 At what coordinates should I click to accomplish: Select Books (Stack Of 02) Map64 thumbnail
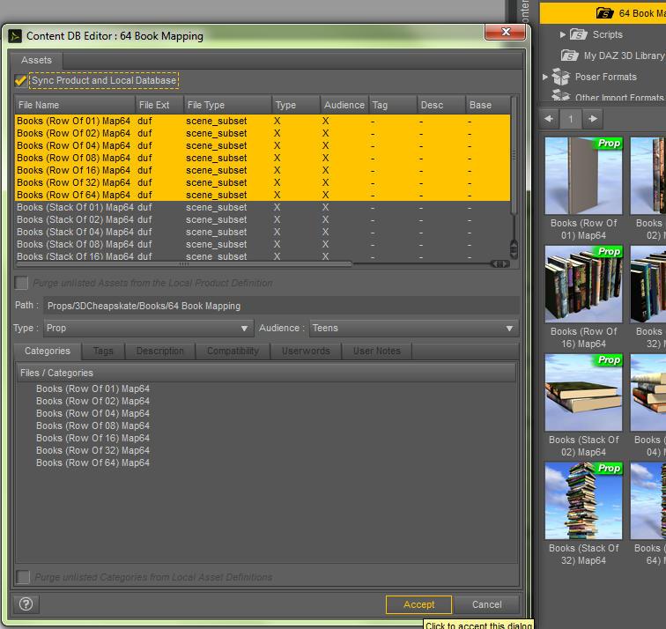pos(583,392)
